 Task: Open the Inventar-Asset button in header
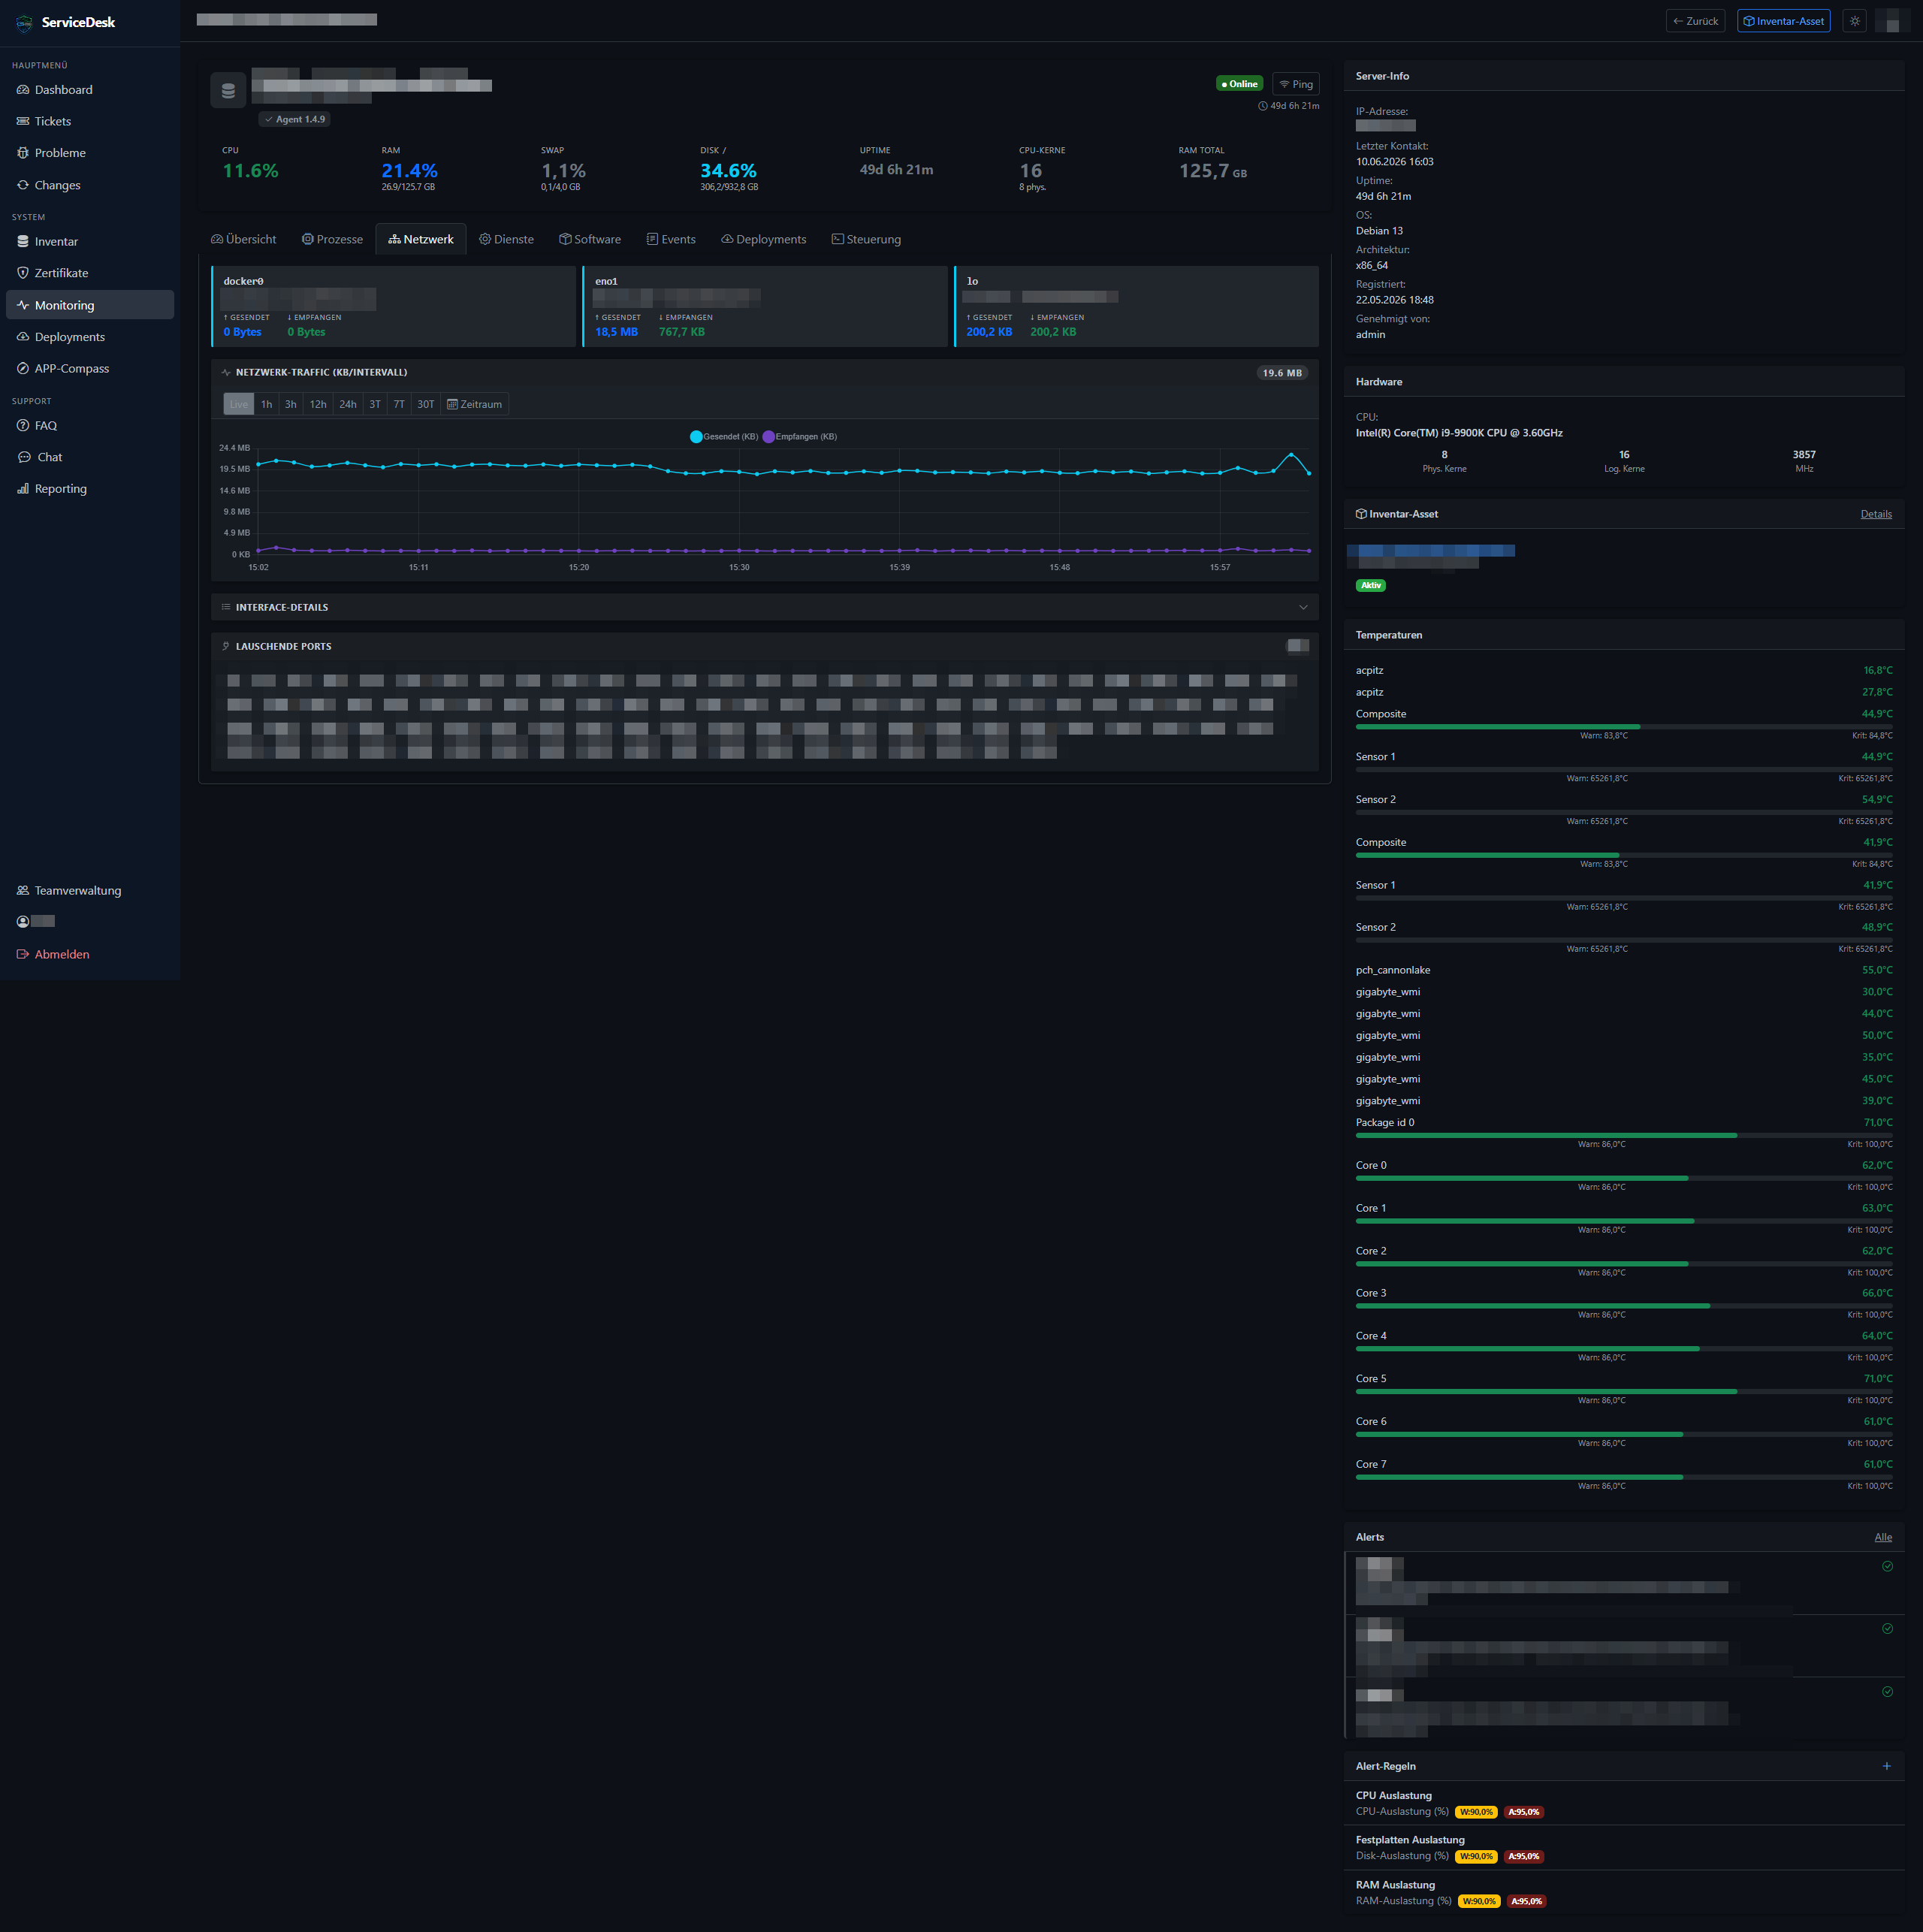(1783, 21)
